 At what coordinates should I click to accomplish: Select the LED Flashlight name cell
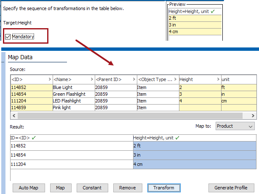click(x=74, y=101)
